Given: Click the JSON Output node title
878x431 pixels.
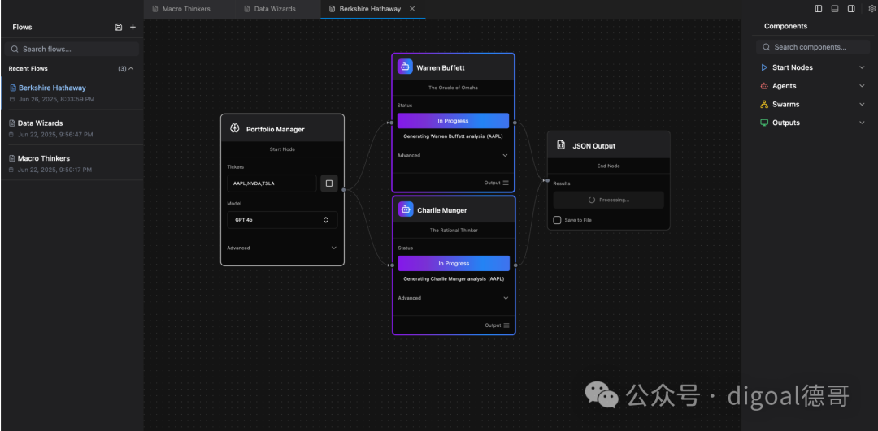Looking at the screenshot, I should pos(594,146).
